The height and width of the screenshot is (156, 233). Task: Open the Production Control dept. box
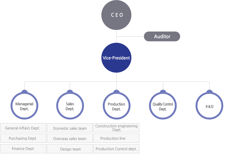116,149
